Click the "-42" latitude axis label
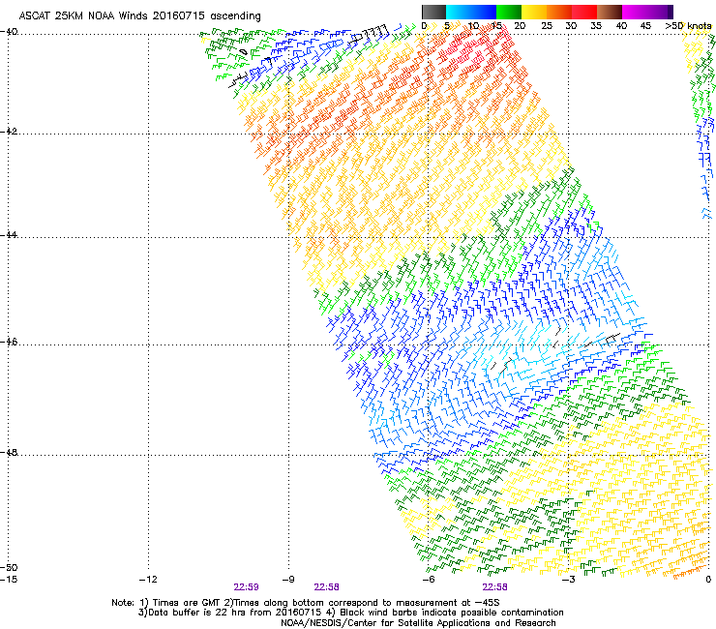The image size is (716, 629). coord(9,132)
